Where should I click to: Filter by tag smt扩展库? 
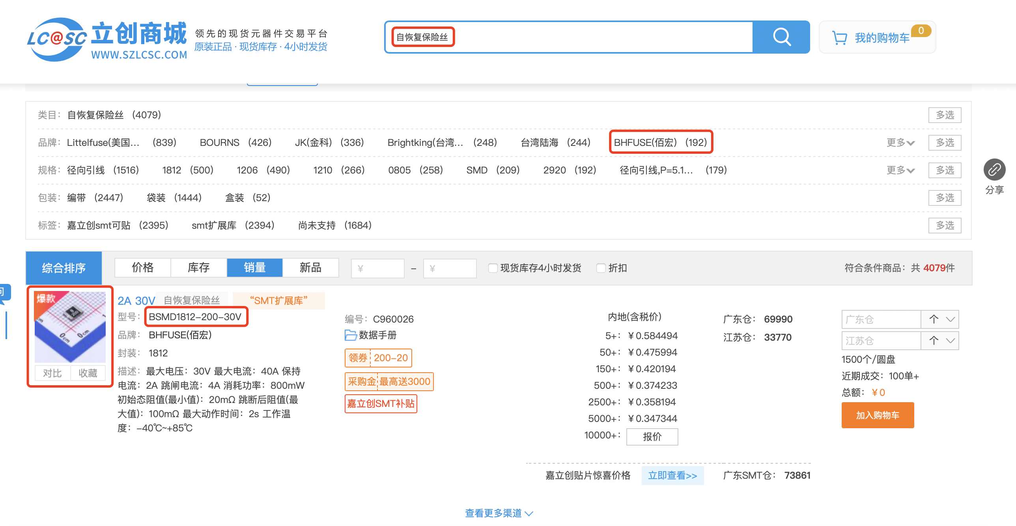233,225
